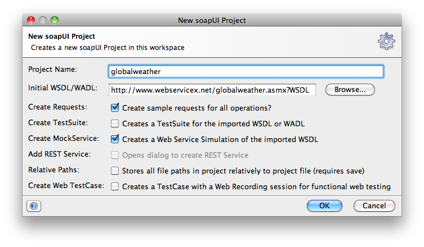The height and width of the screenshot is (247, 424).
Task: Click the Browse... button for WSDL file
Action: 350,89
